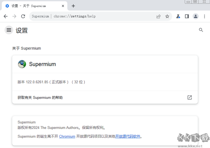Click the share page icon in address bar
This screenshot has height=148, width=210.
coord(158,16)
